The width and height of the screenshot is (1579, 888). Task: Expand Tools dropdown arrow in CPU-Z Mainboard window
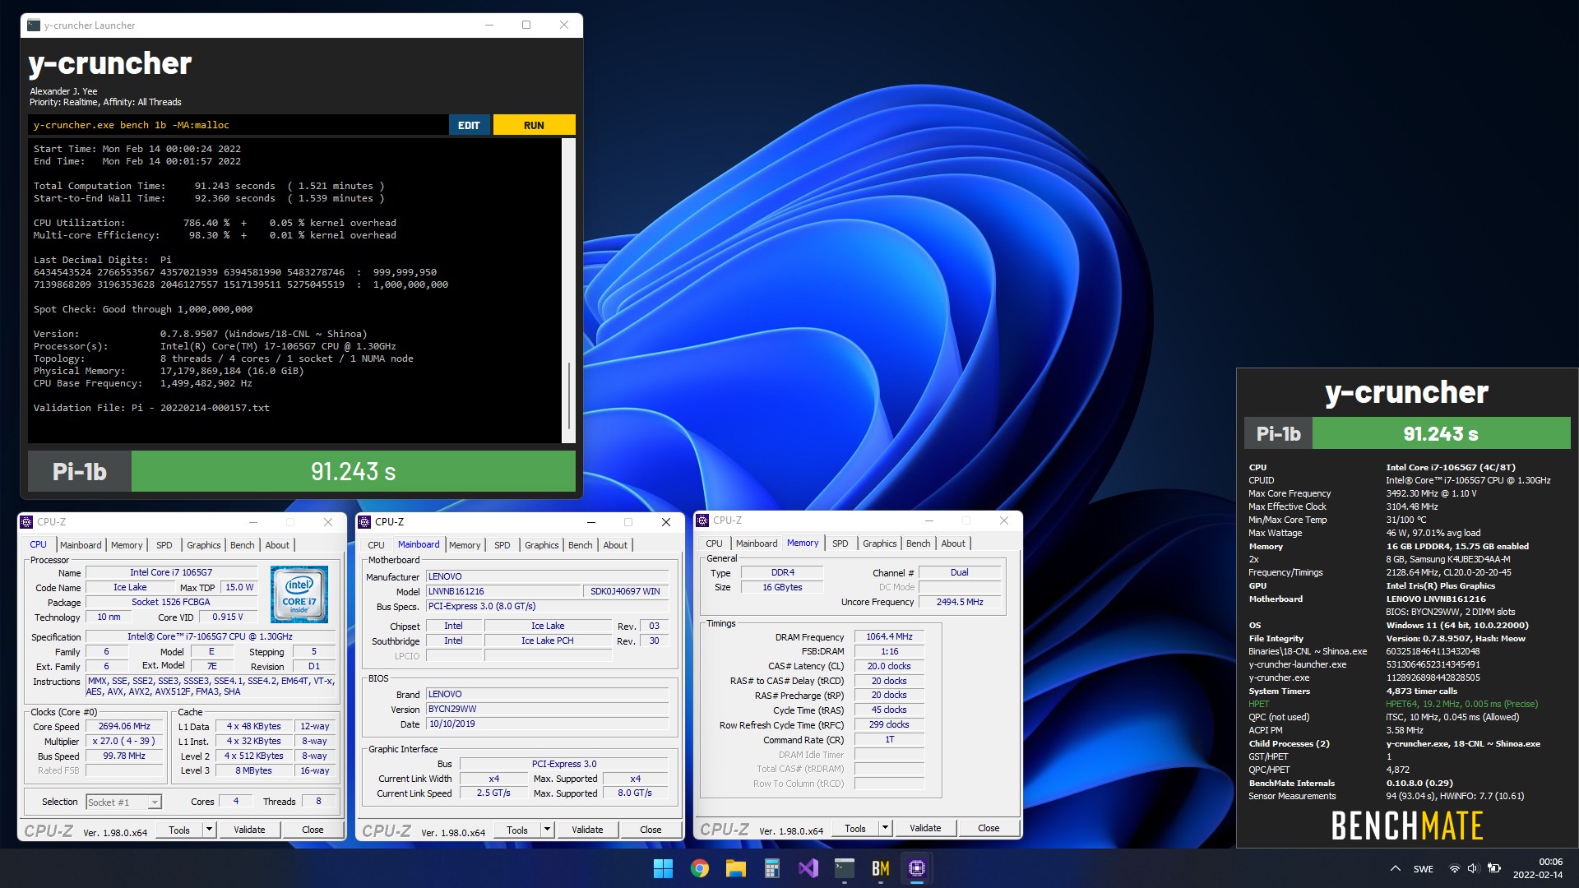(547, 830)
